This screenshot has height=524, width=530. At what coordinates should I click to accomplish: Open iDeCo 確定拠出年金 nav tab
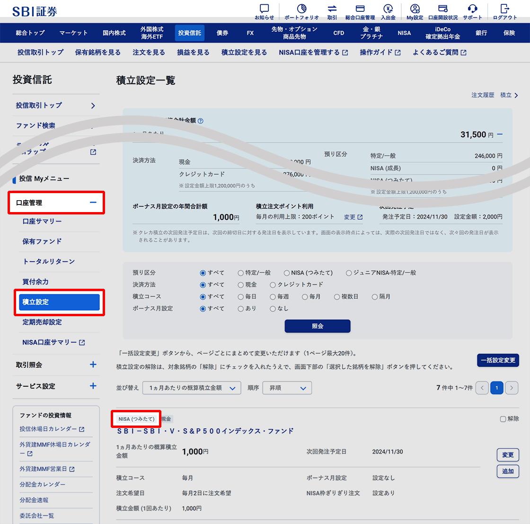[x=443, y=33]
